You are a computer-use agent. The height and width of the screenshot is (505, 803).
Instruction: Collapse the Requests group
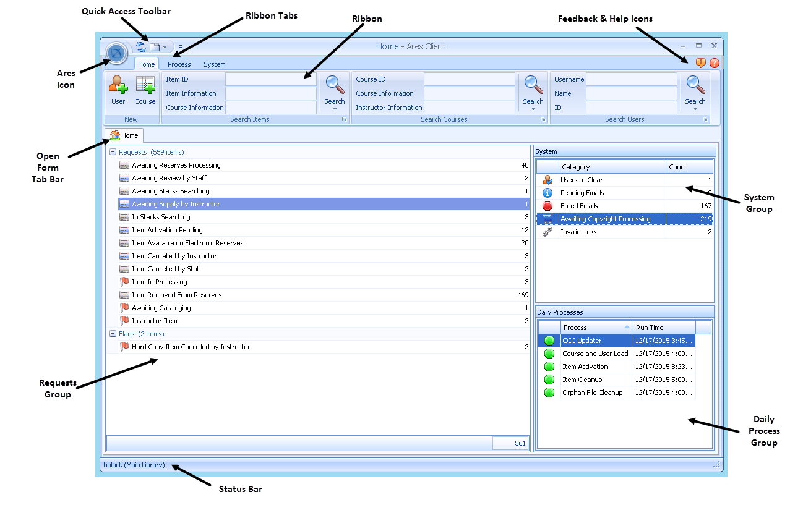[113, 152]
